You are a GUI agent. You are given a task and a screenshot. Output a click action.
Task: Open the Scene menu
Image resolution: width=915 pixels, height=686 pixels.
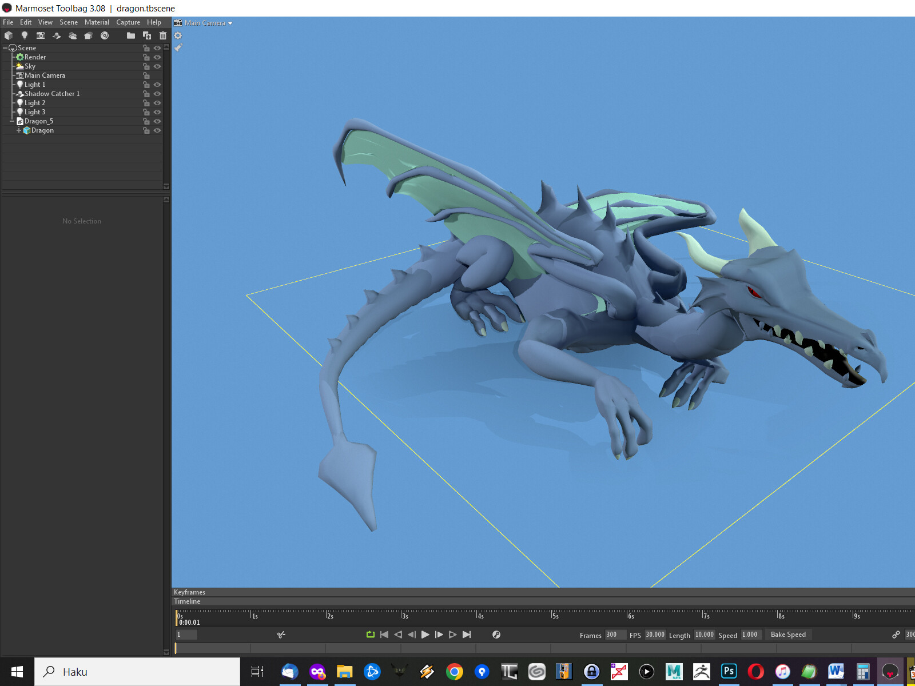69,22
